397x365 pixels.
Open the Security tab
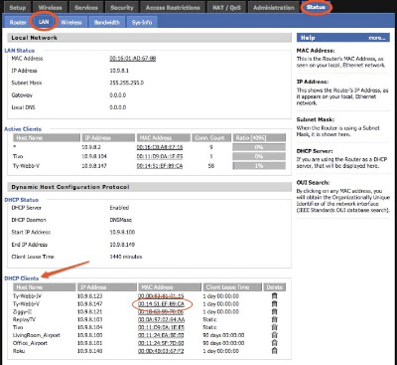pos(122,7)
